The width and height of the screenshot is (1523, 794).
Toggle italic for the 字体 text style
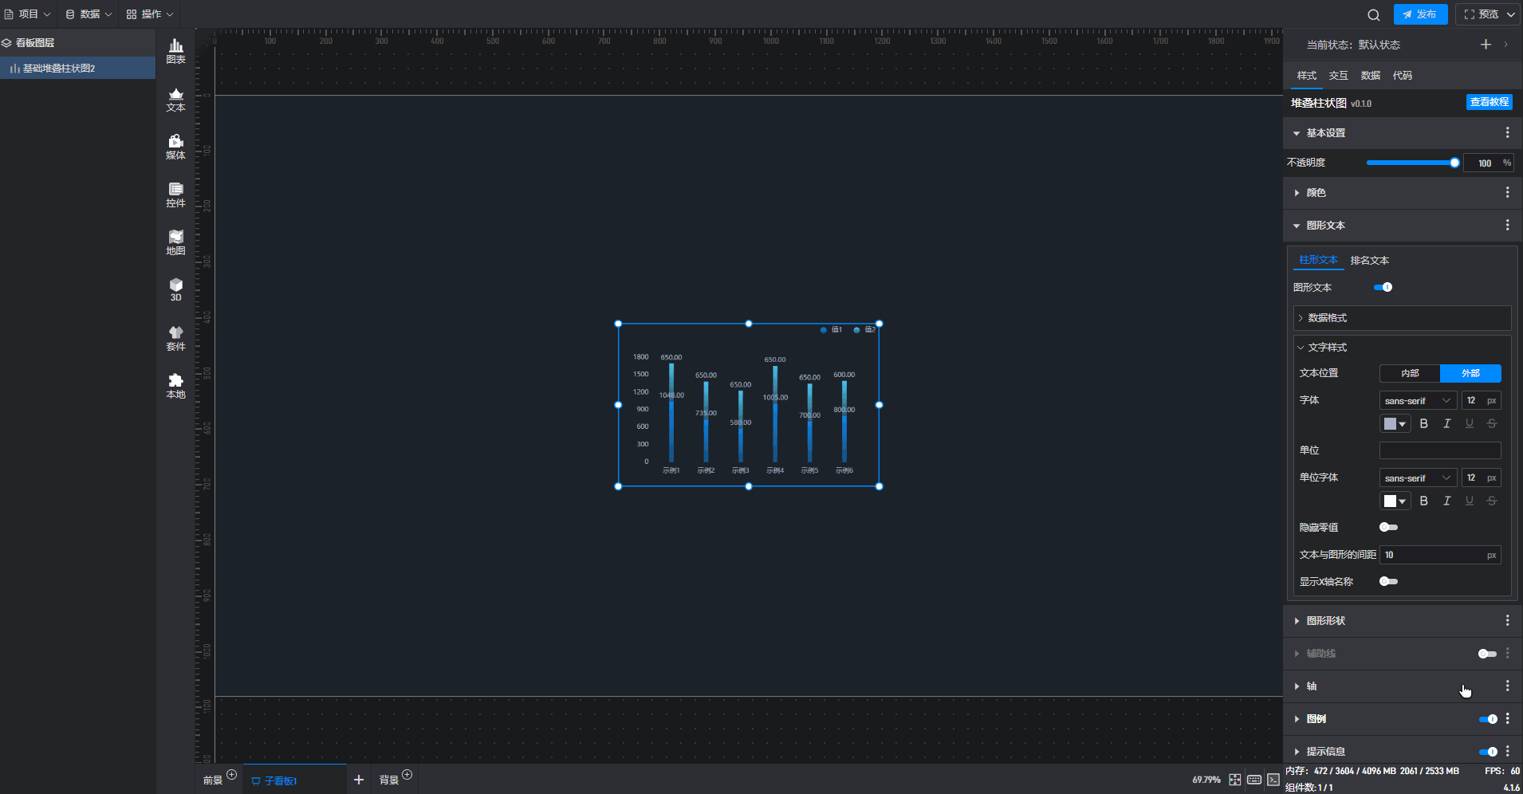click(x=1446, y=423)
